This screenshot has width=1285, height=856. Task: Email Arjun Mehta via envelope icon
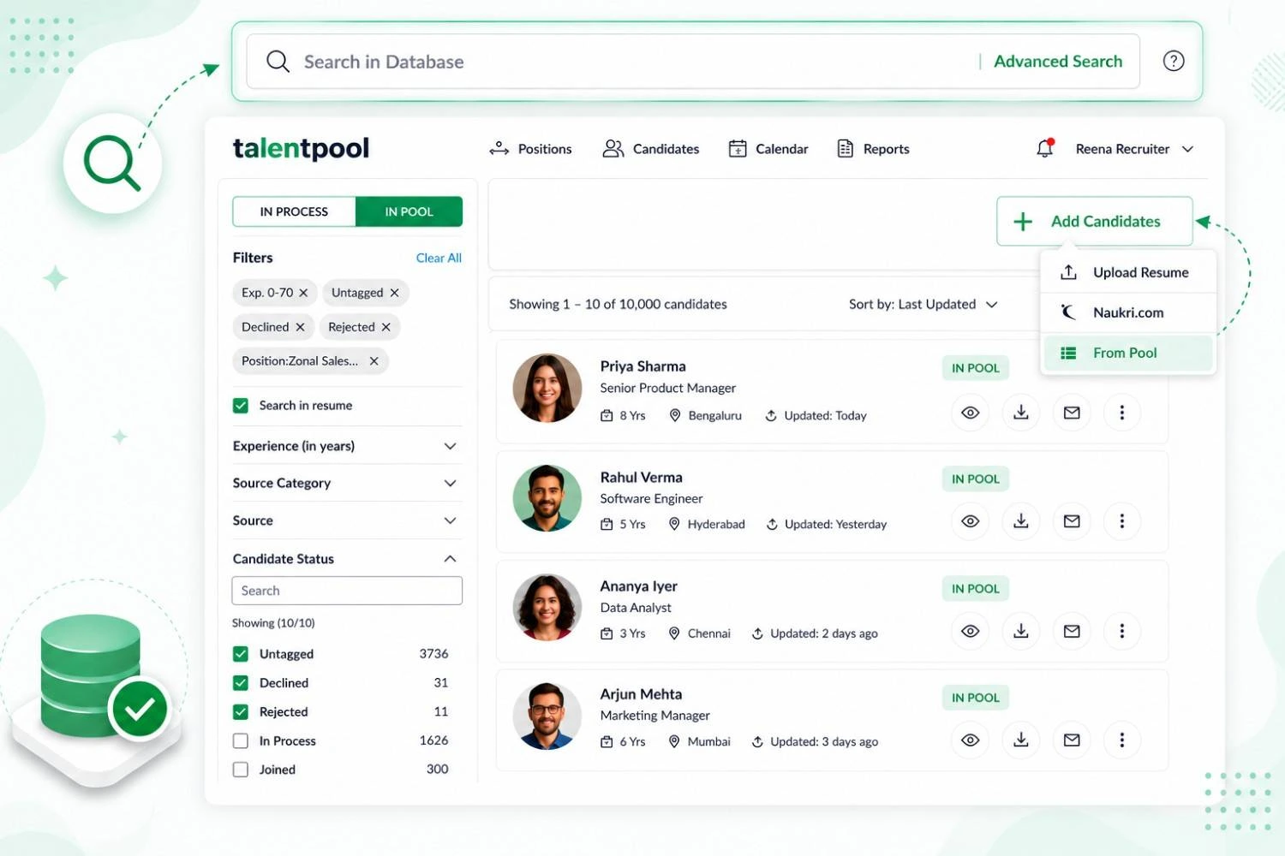pos(1072,740)
